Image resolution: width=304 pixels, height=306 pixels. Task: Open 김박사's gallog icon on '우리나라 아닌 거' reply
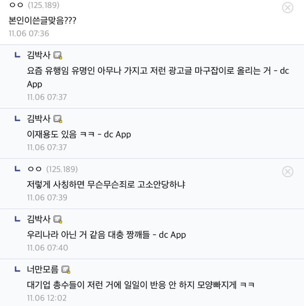coord(58,220)
